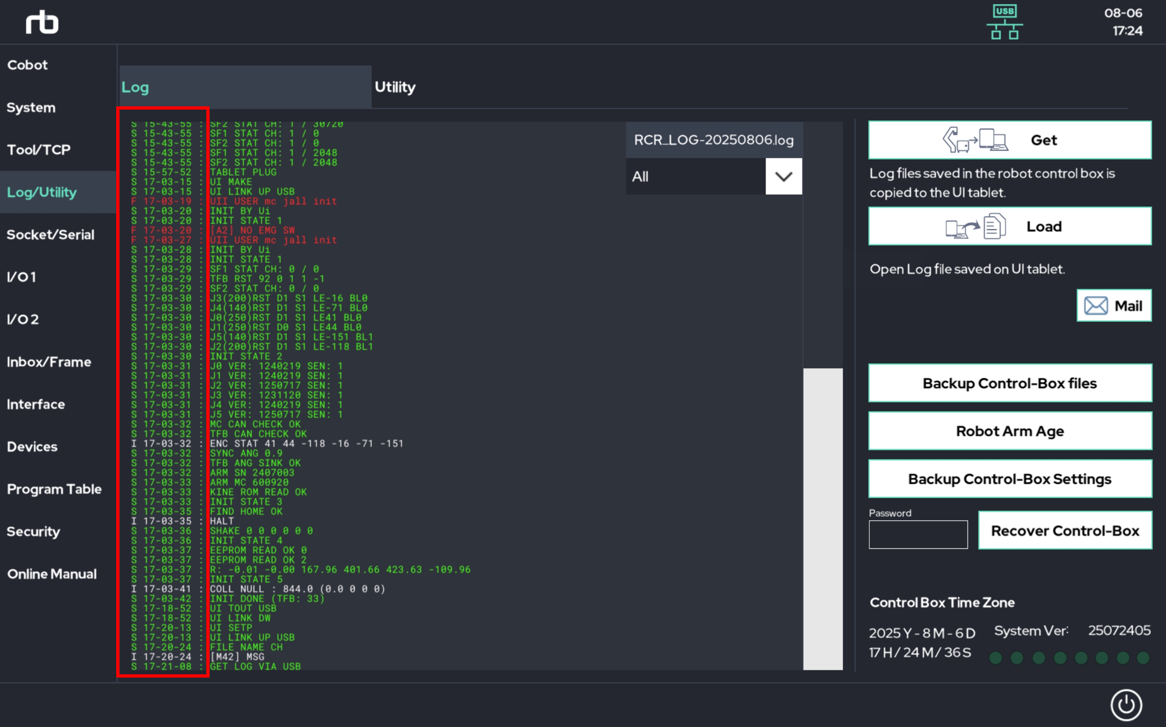Click the Mail envelope icon
This screenshot has height=727, width=1166.
(x=1096, y=305)
